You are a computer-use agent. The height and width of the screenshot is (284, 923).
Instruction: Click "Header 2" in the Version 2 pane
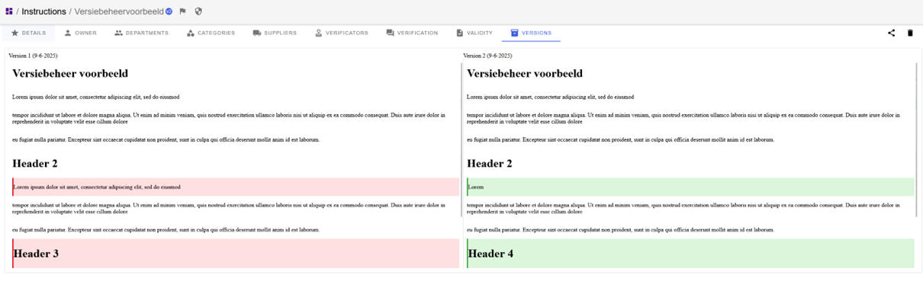point(490,163)
